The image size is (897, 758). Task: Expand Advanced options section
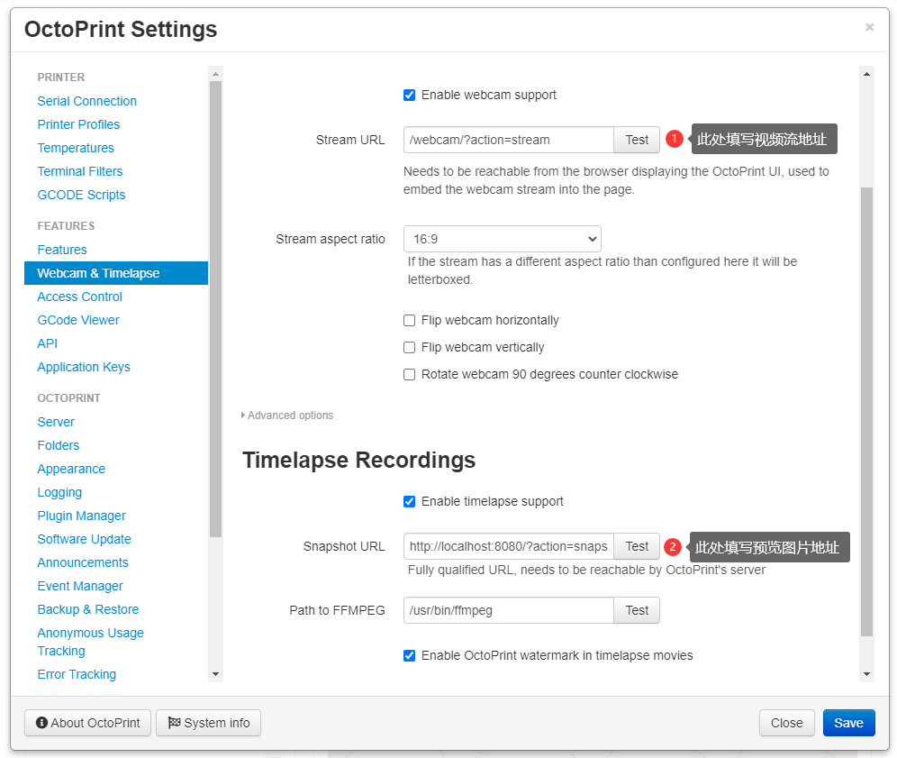pos(288,416)
